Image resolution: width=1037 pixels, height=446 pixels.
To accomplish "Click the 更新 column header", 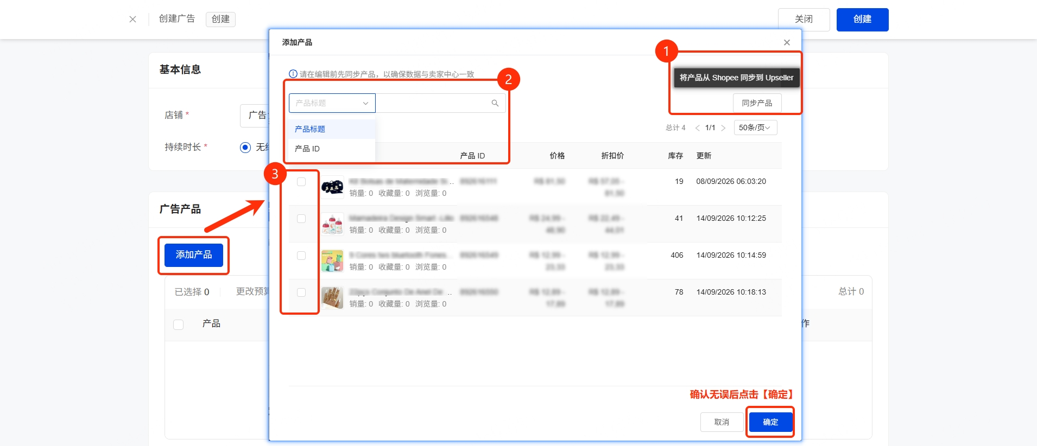I will 704,156.
